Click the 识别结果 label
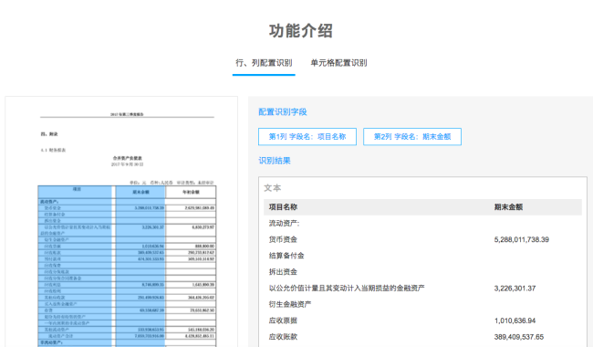Viewport: 593px width, 347px height. point(275,161)
